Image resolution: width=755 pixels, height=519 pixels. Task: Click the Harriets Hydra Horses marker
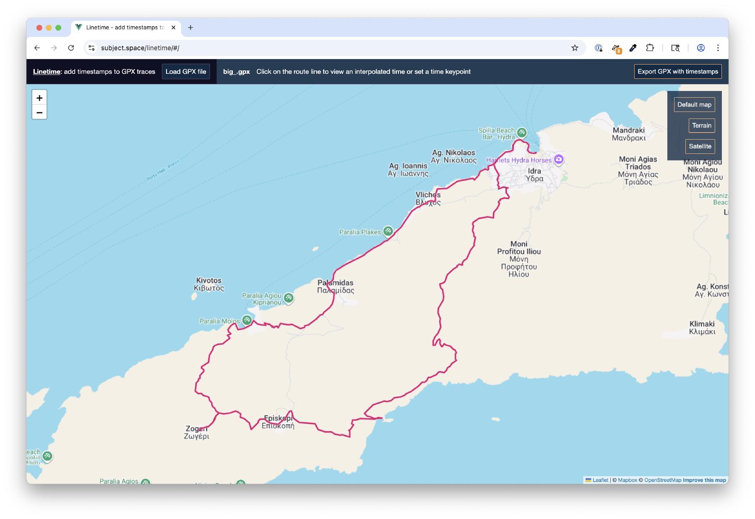tap(558, 159)
